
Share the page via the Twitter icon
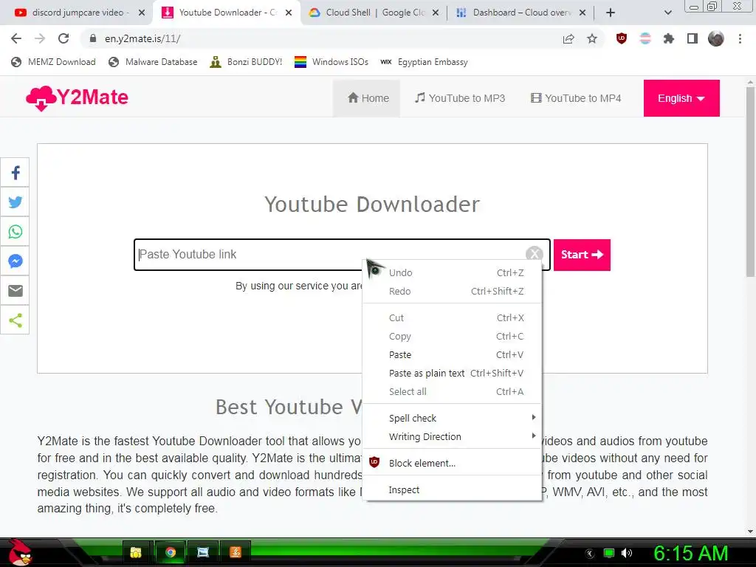[x=15, y=202]
